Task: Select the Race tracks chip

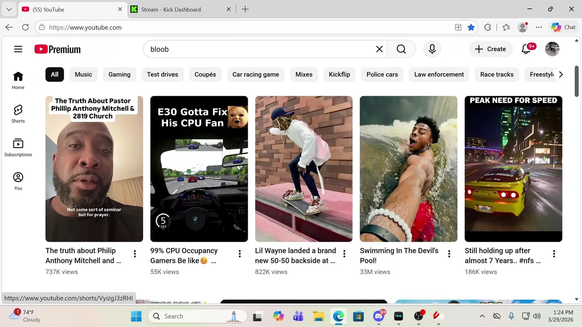Action: pos(497,74)
